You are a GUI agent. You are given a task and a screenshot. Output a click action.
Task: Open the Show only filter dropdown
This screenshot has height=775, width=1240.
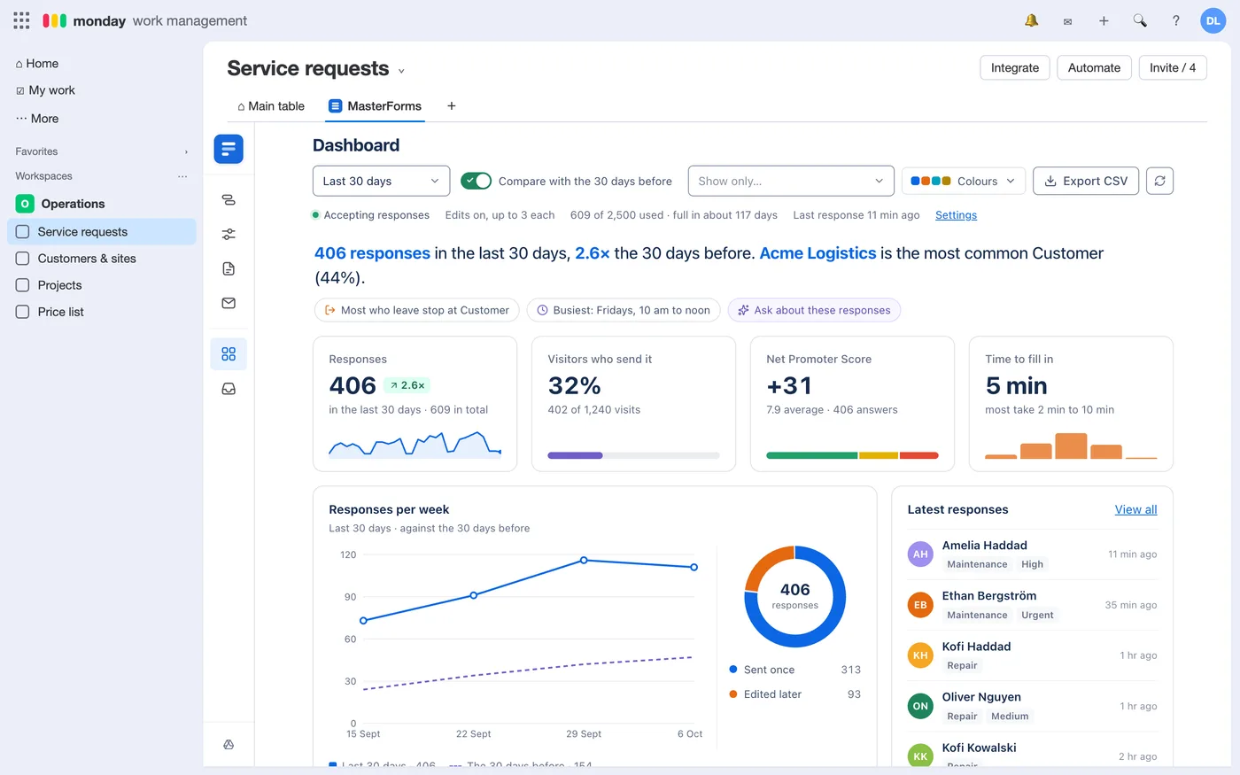(x=791, y=181)
